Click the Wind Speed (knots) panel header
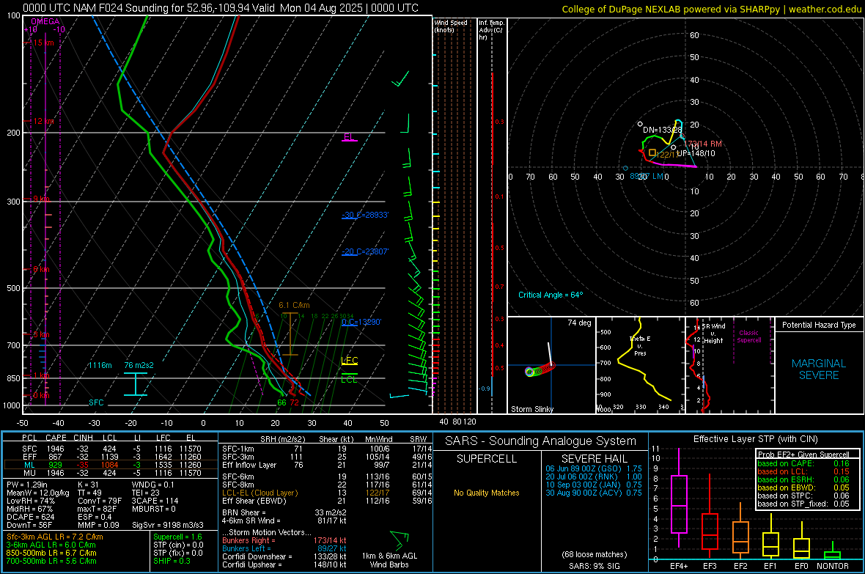Screen dimensions: 865x574 click(x=451, y=26)
